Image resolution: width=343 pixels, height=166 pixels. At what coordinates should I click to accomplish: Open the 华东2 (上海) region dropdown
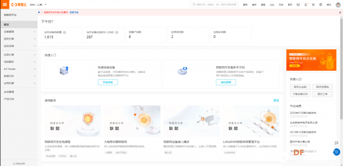point(38,5)
